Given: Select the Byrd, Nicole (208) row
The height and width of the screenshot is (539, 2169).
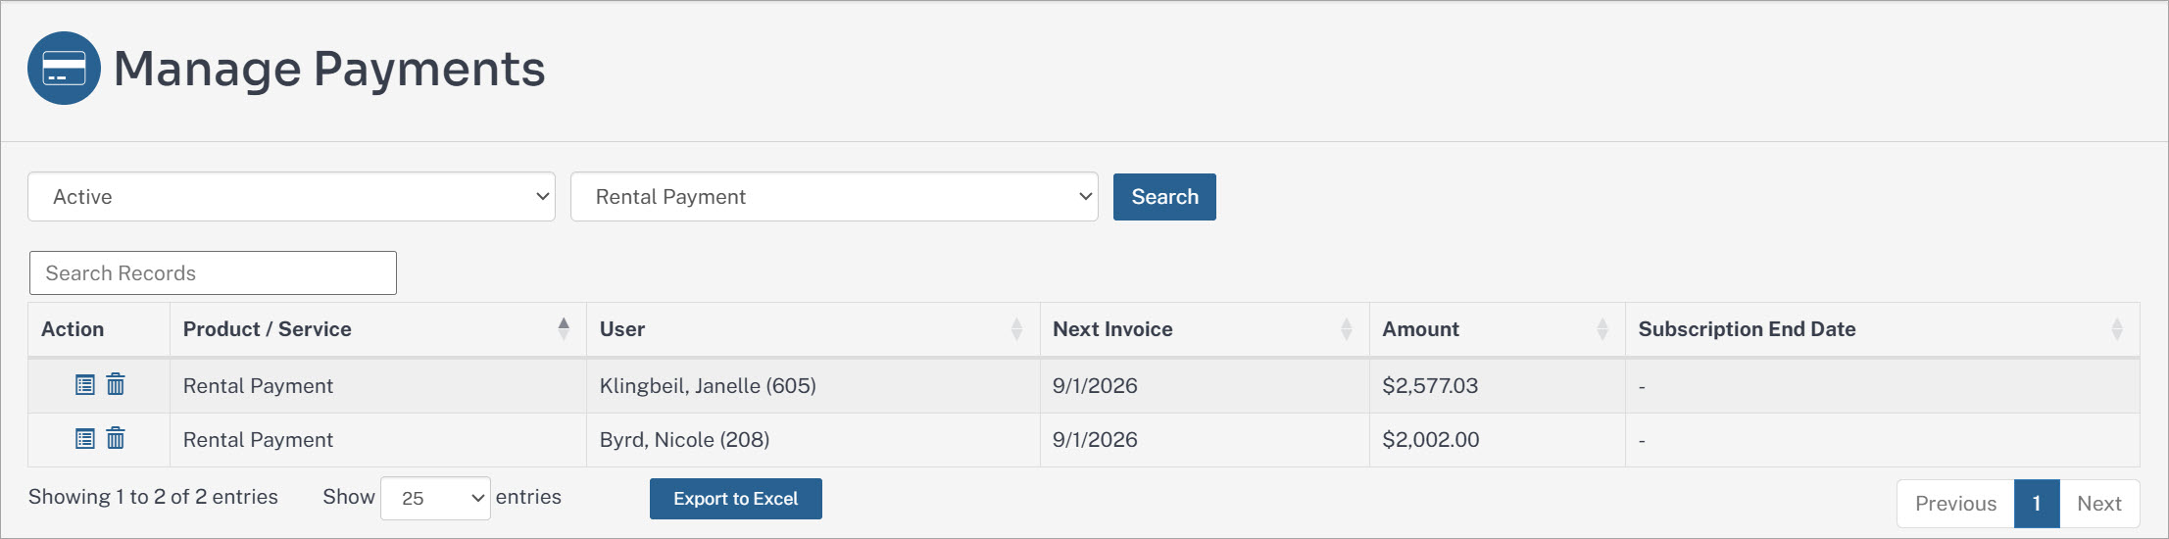Looking at the screenshot, I should pos(1083,440).
